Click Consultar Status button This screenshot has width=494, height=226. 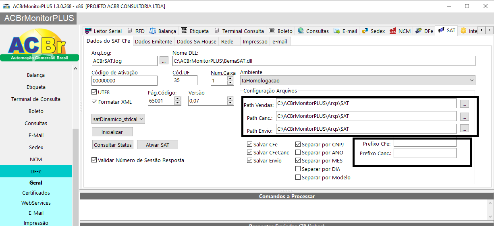tap(113, 145)
